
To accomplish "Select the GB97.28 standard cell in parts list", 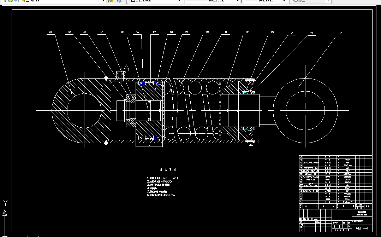I will 311,180.
